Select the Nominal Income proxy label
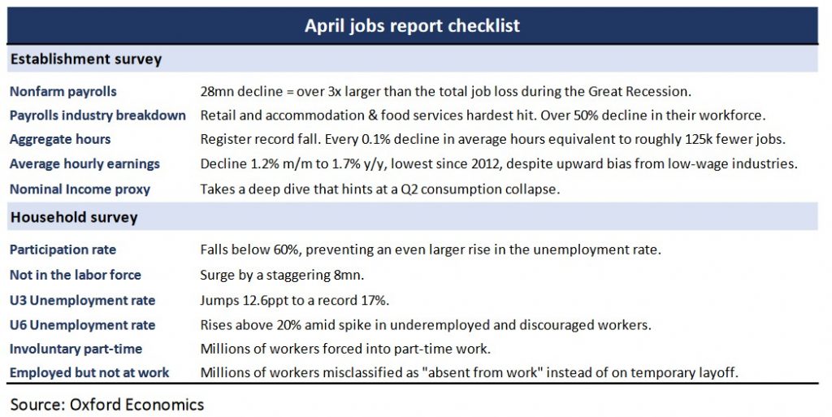The height and width of the screenshot is (417, 832). tap(80, 189)
